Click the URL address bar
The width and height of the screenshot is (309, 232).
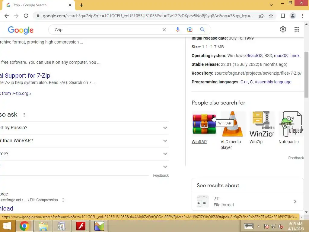(148, 16)
